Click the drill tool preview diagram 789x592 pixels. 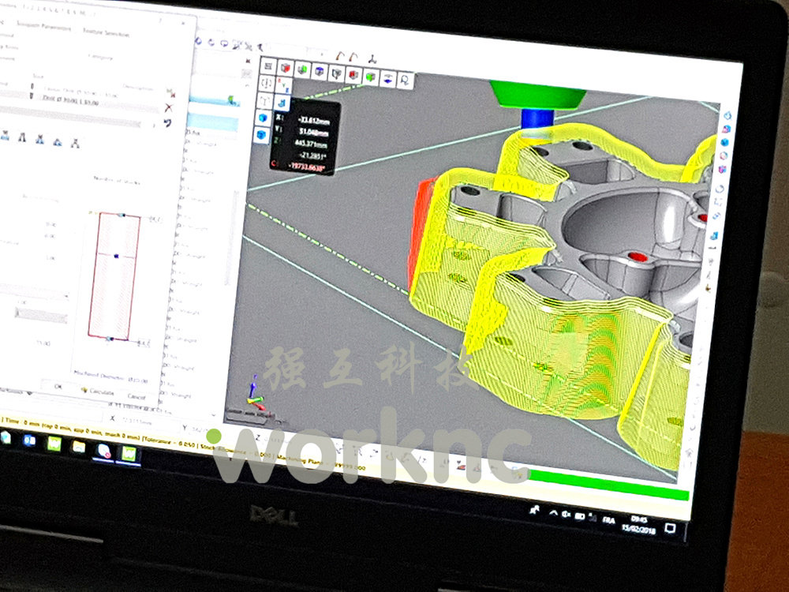point(114,276)
